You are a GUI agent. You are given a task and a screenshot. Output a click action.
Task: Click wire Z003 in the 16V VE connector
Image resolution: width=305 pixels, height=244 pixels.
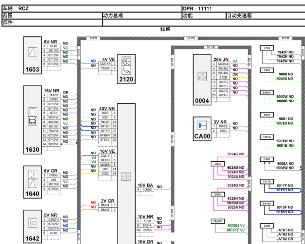105,173
